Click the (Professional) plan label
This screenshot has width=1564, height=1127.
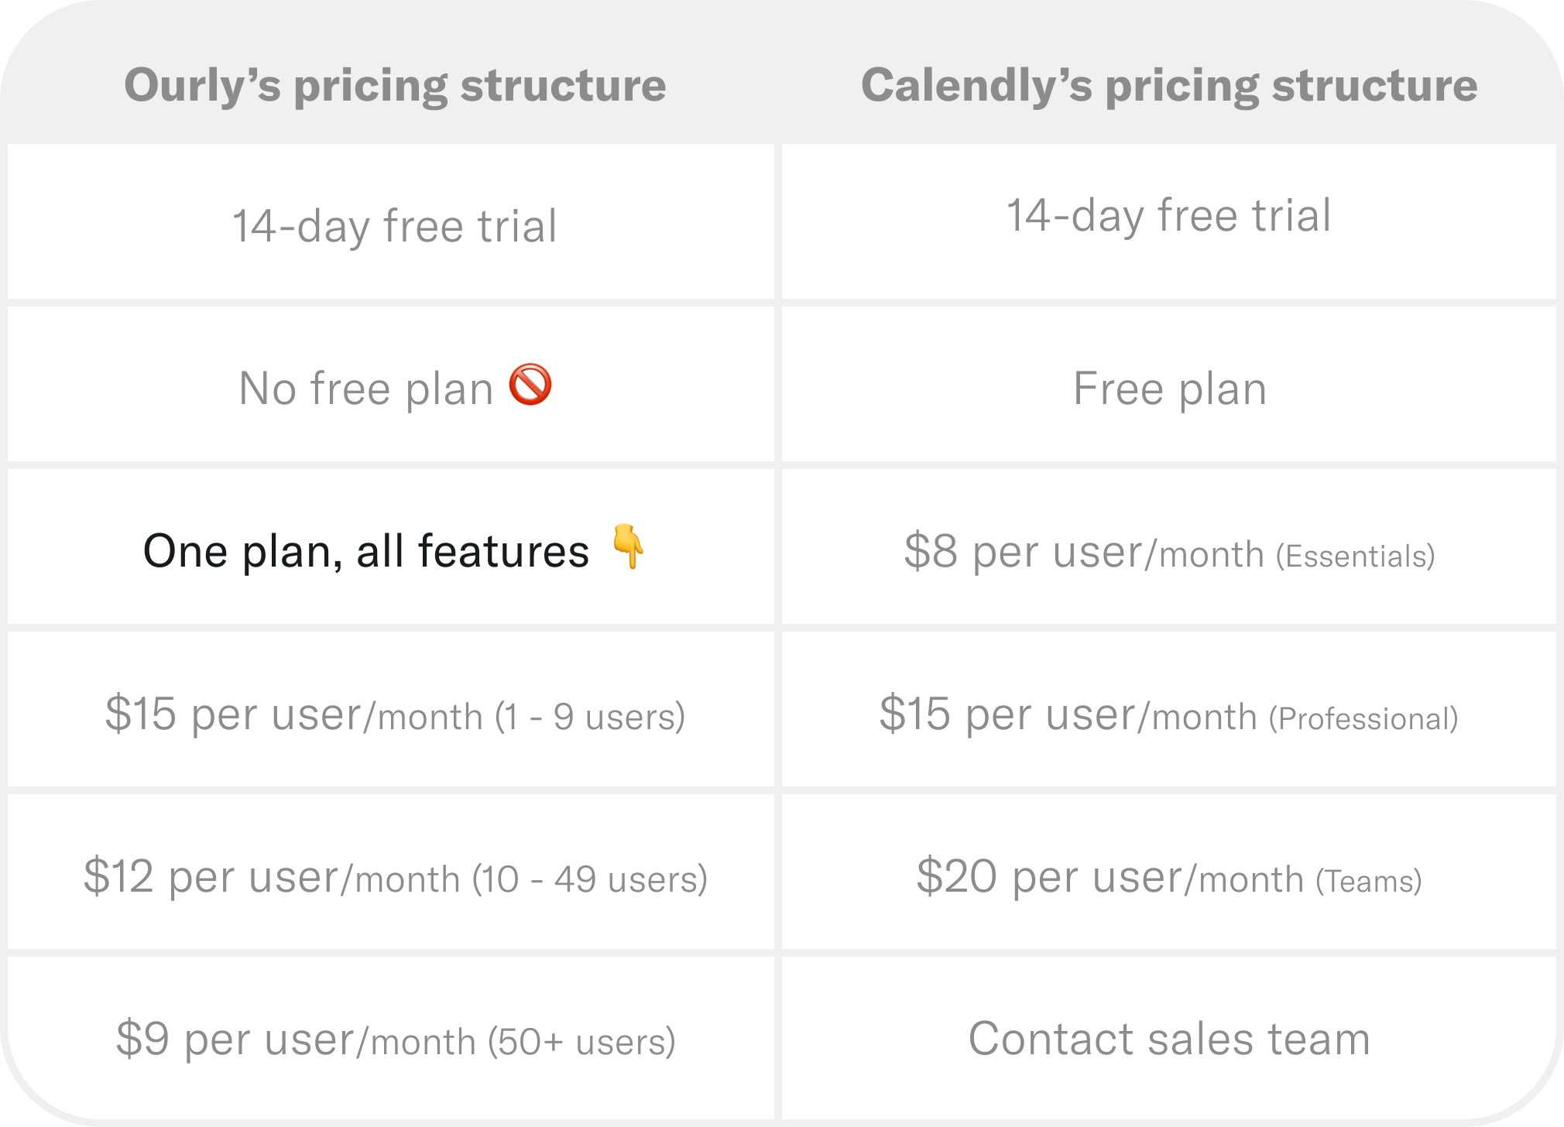pos(1363,719)
